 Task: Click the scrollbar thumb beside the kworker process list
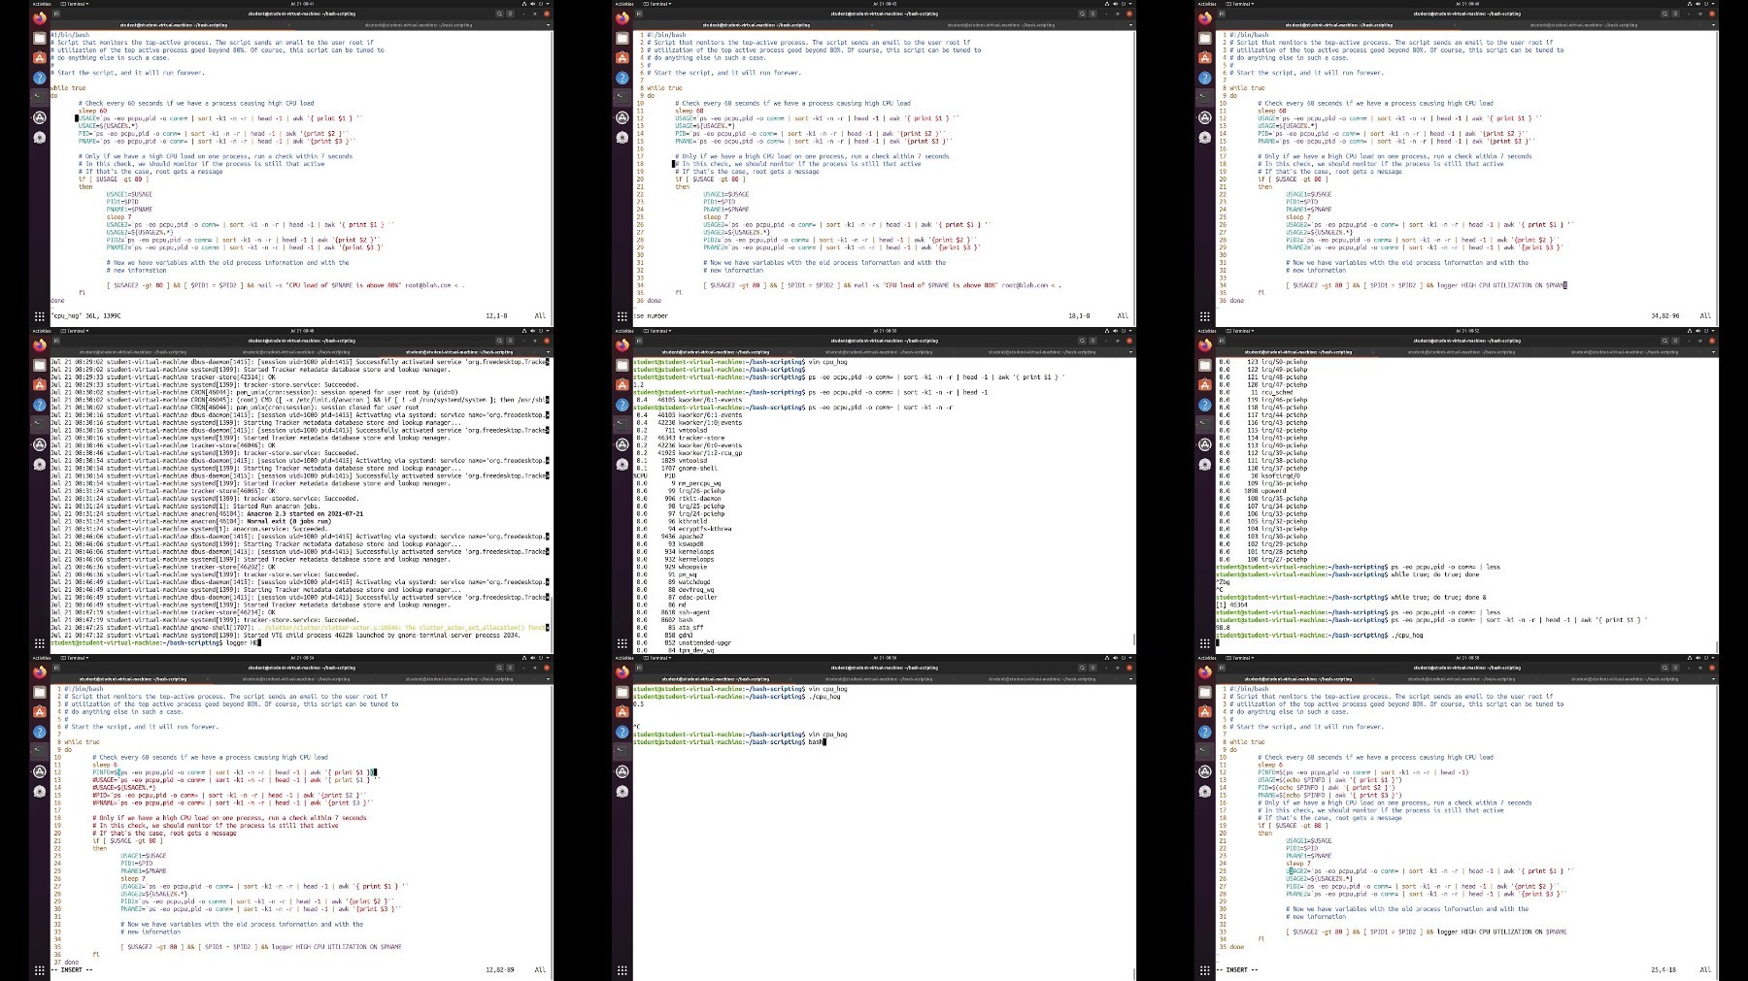pos(1133,639)
